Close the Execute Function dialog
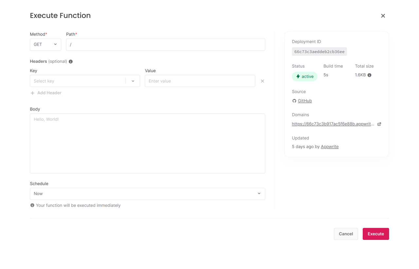This screenshot has height=269, width=419. [x=383, y=16]
